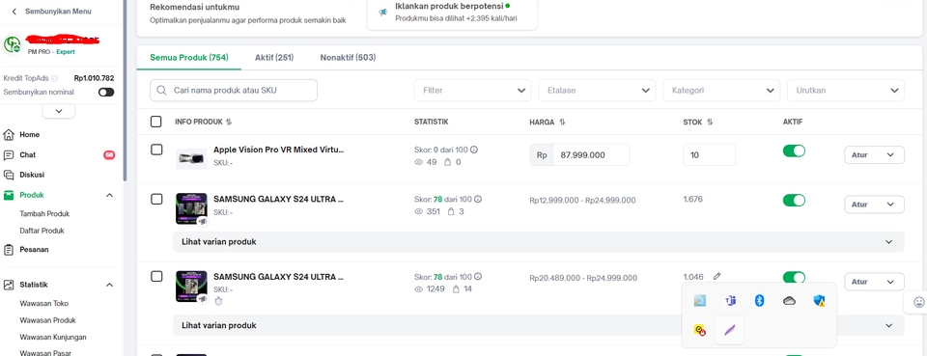The image size is (927, 356).
Task: Toggle active switch for product with stock 1.676
Action: click(794, 200)
